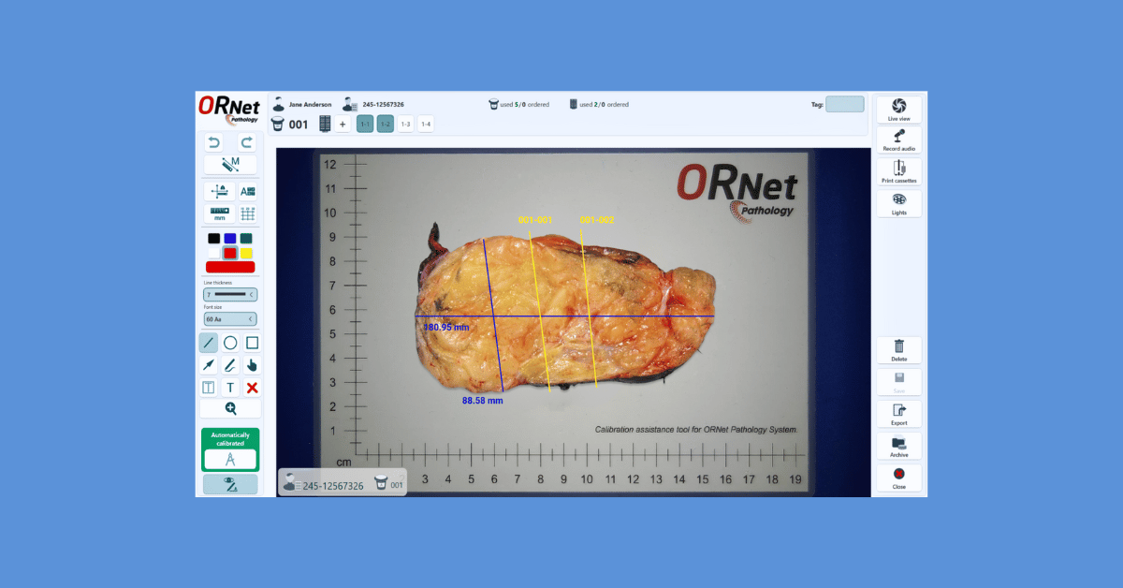This screenshot has width=1123, height=588.
Task: Click the case ID 245-12567326 in header
Action: tap(384, 104)
